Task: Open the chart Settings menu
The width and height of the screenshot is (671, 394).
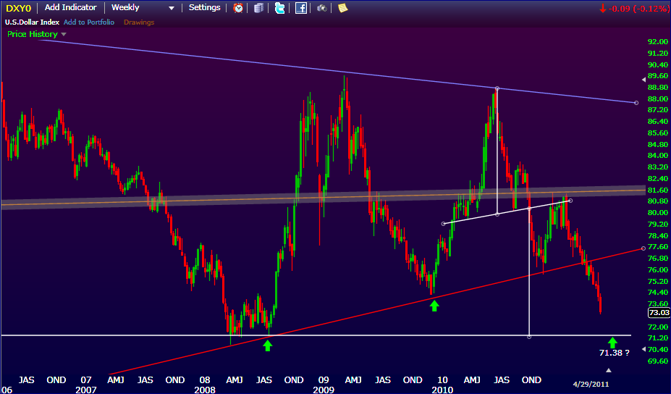Action: pos(205,8)
